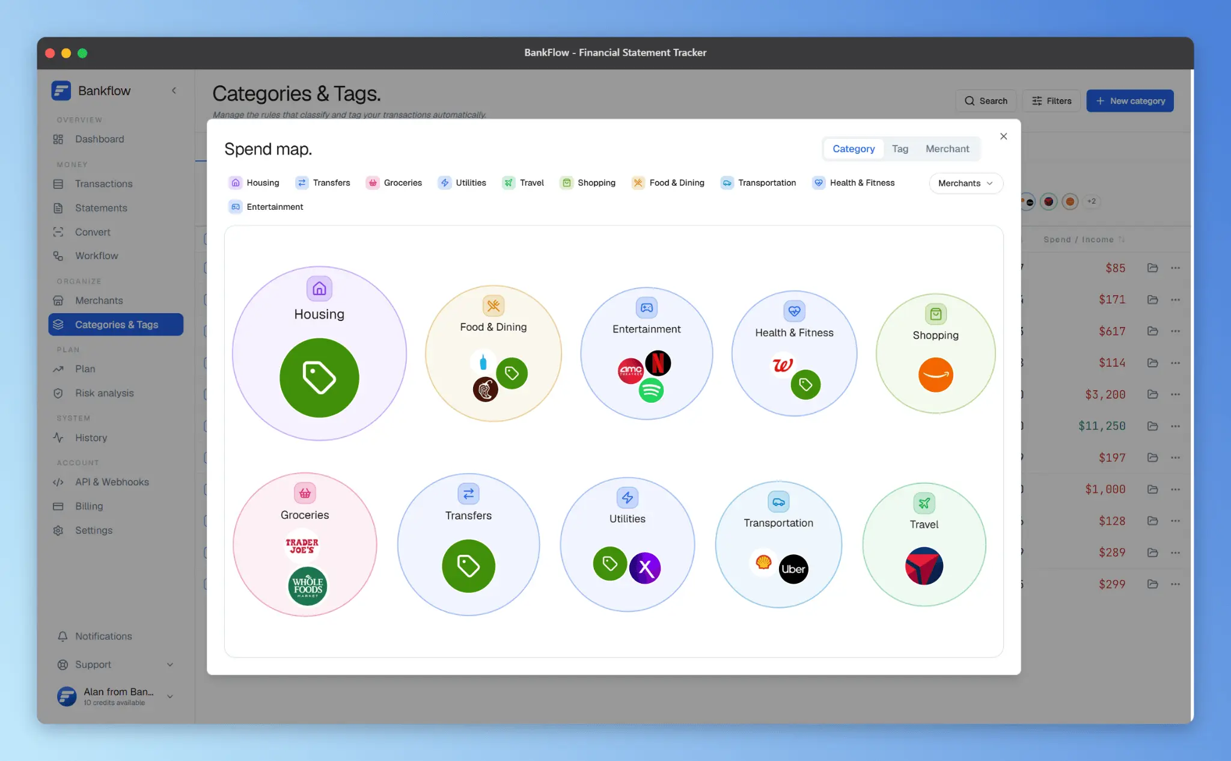1231x761 pixels.
Task: Toggle Travel legend filter chip
Action: [x=524, y=183]
